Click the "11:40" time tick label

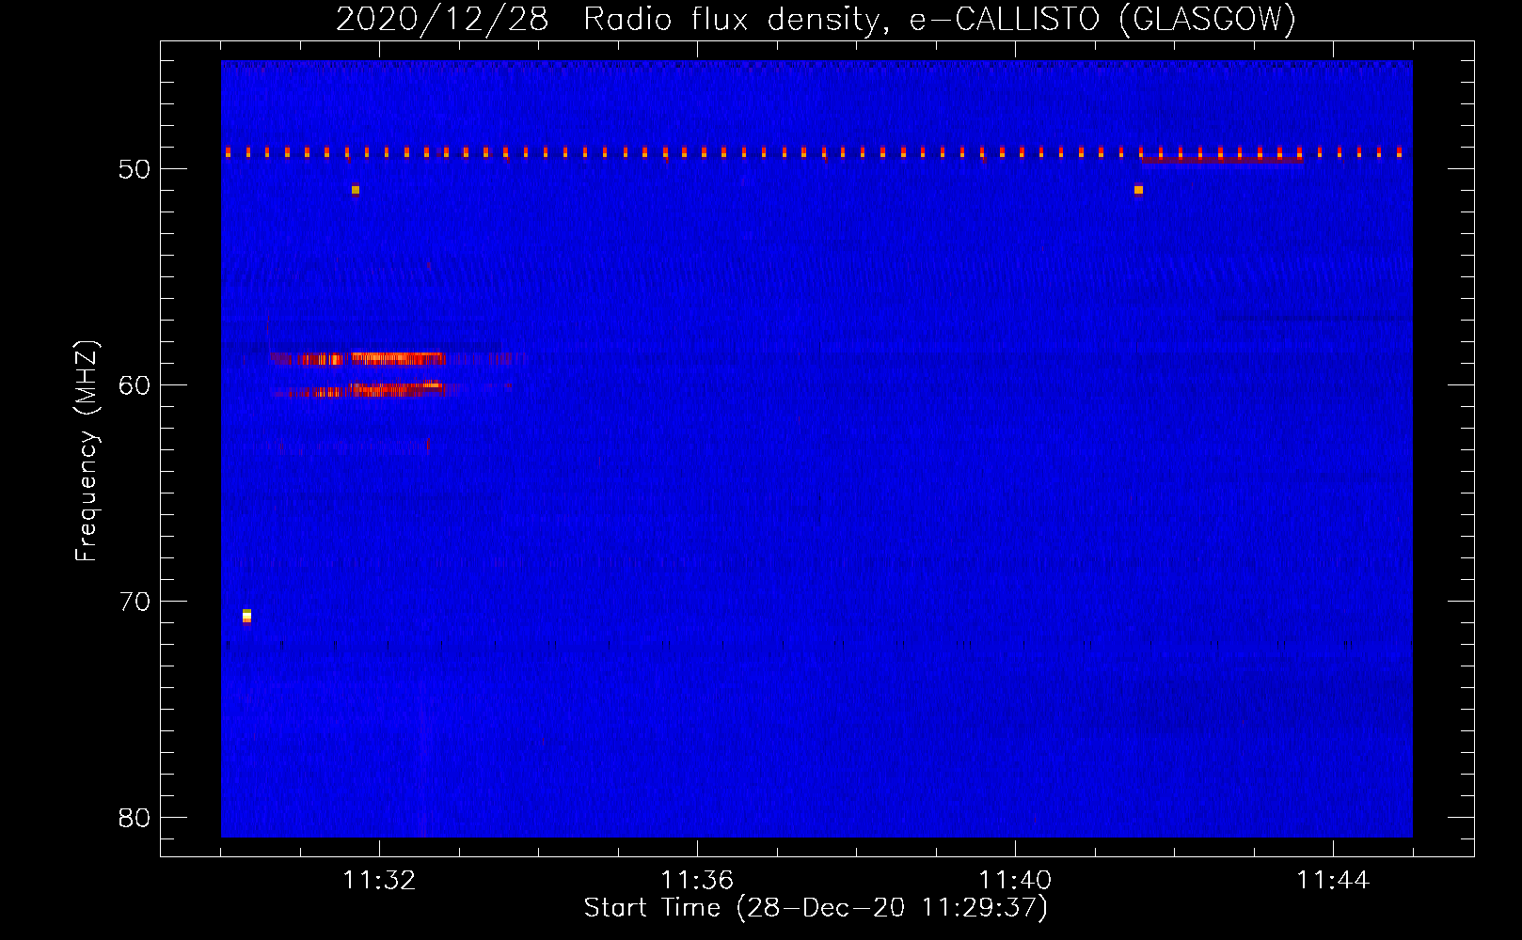coord(1015,881)
